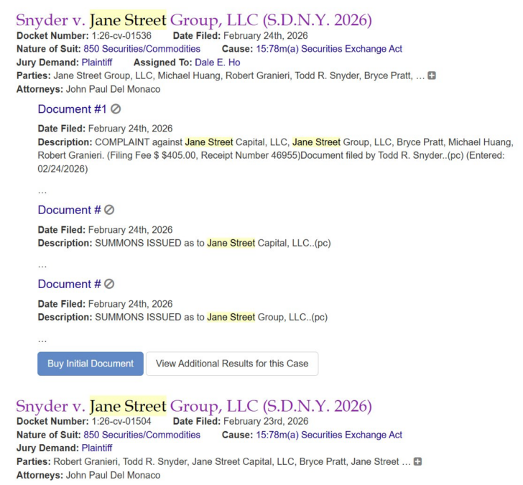Open second Snyder v. Jane Street case title

tap(193, 405)
